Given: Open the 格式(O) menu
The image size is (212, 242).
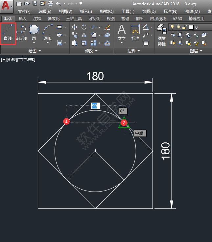Looking at the screenshot, I should 106,12.
